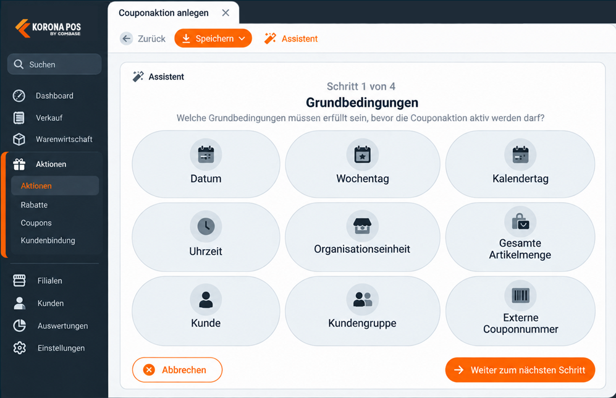Open the Dashboard menu entry
Screen dimensions: 616x398
click(x=54, y=96)
